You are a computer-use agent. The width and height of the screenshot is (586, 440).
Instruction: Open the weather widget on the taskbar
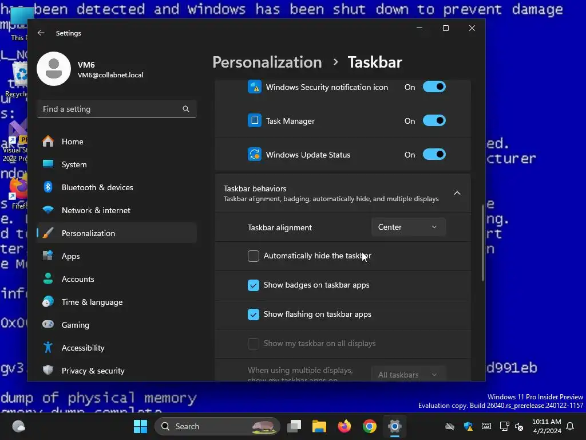(19, 426)
